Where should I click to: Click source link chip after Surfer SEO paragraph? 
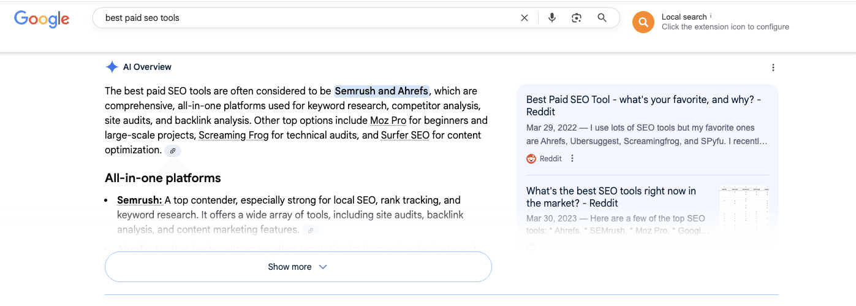point(173,150)
